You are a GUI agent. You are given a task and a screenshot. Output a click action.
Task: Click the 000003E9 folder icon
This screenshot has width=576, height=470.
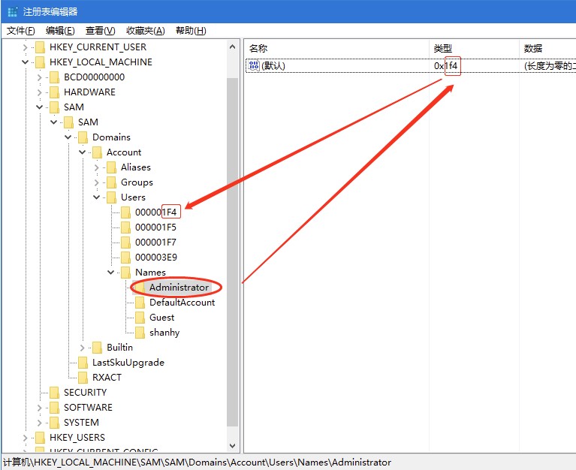[126, 258]
